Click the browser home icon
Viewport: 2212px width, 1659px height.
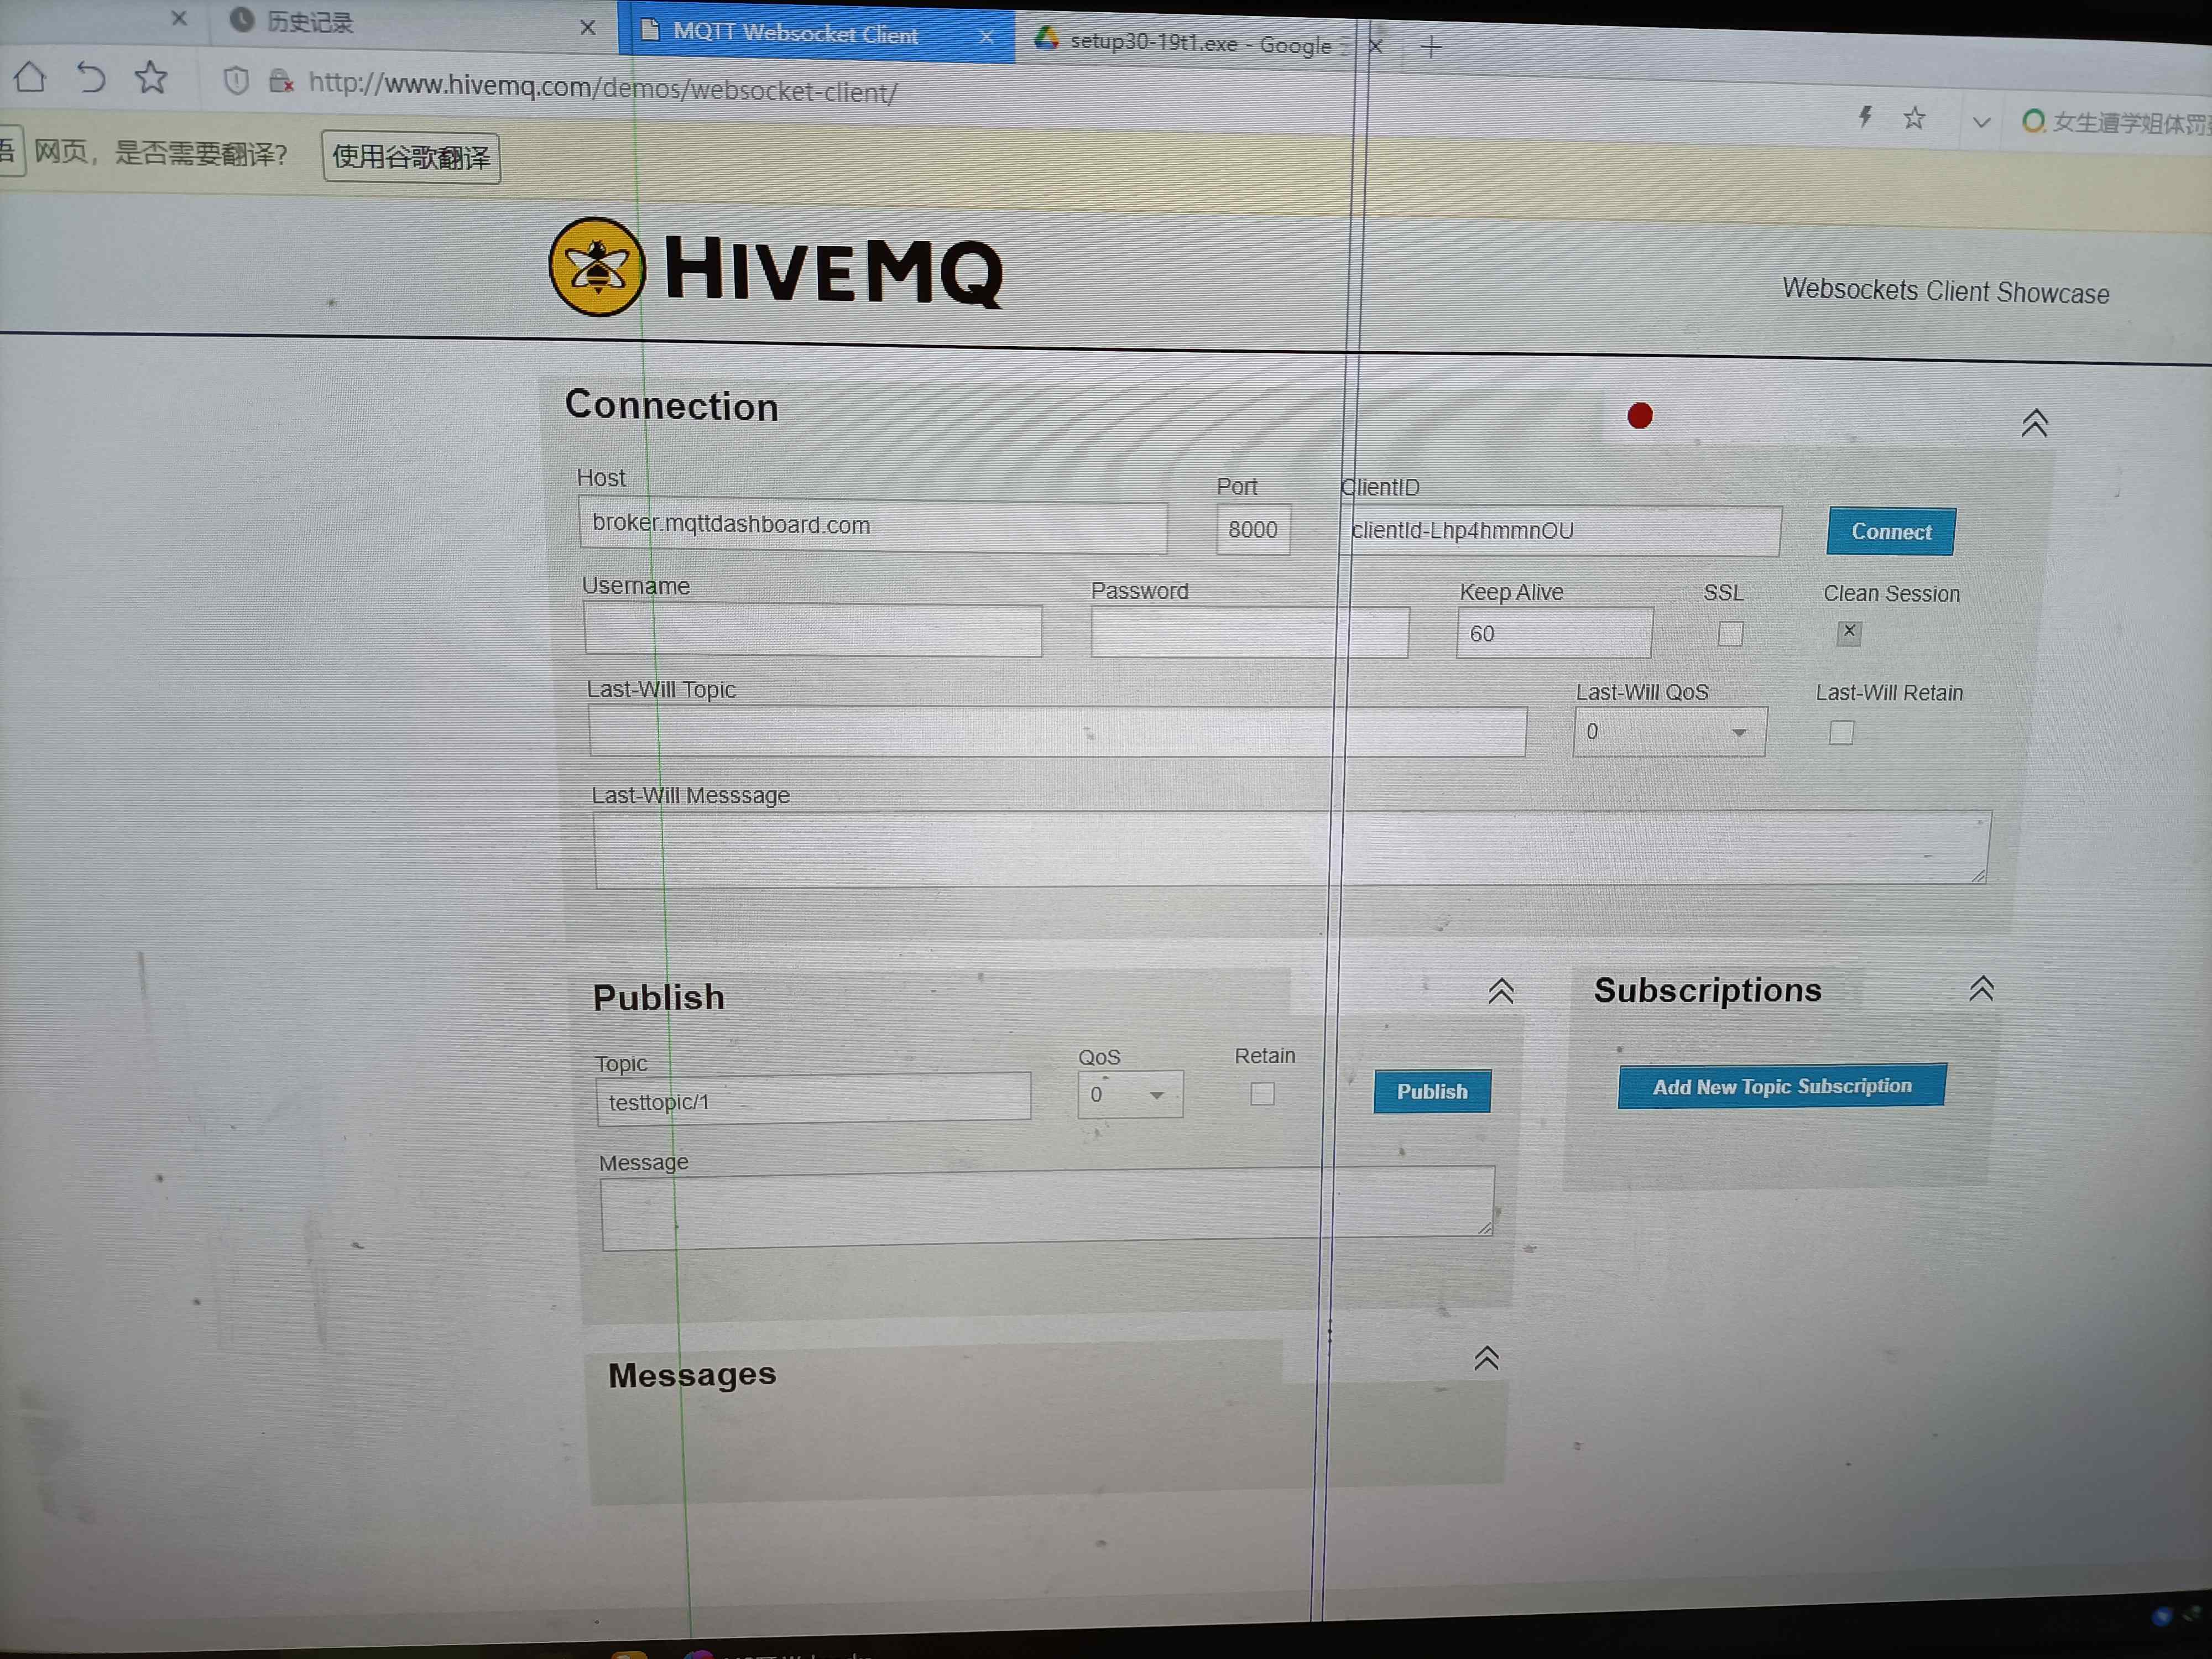tap(30, 76)
